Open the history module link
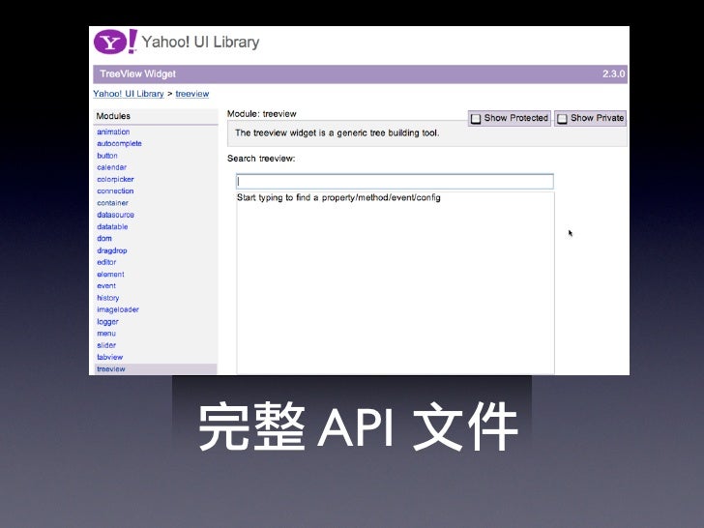Screen dimensions: 704x528 [108, 298]
